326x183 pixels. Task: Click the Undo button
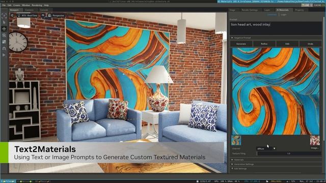[310, 44]
